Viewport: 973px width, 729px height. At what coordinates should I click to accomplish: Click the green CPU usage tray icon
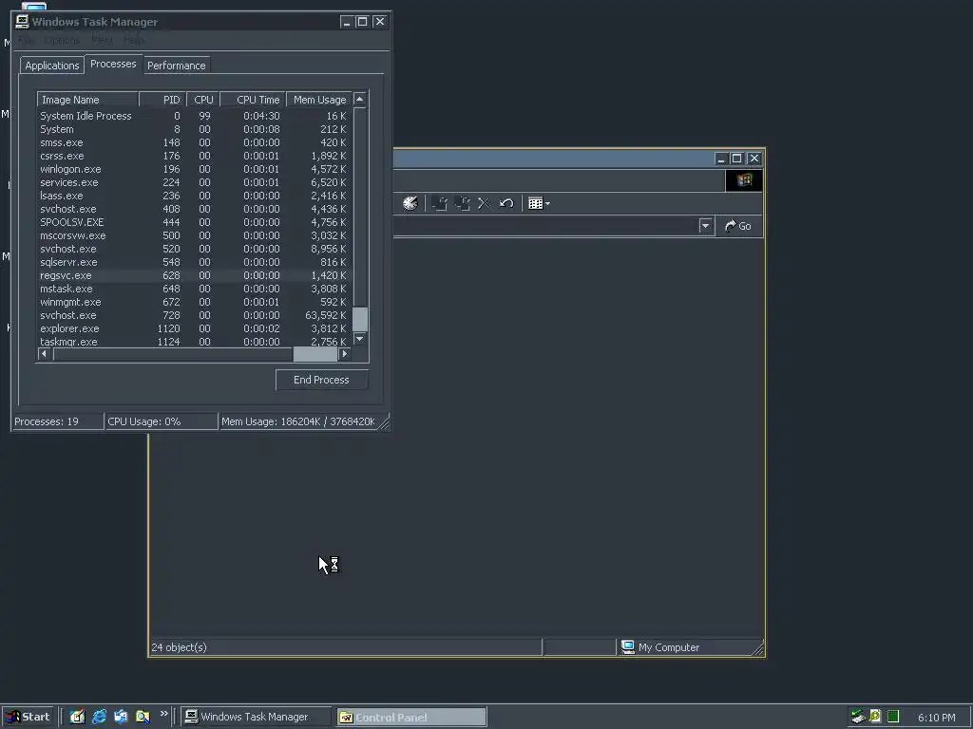(x=893, y=717)
